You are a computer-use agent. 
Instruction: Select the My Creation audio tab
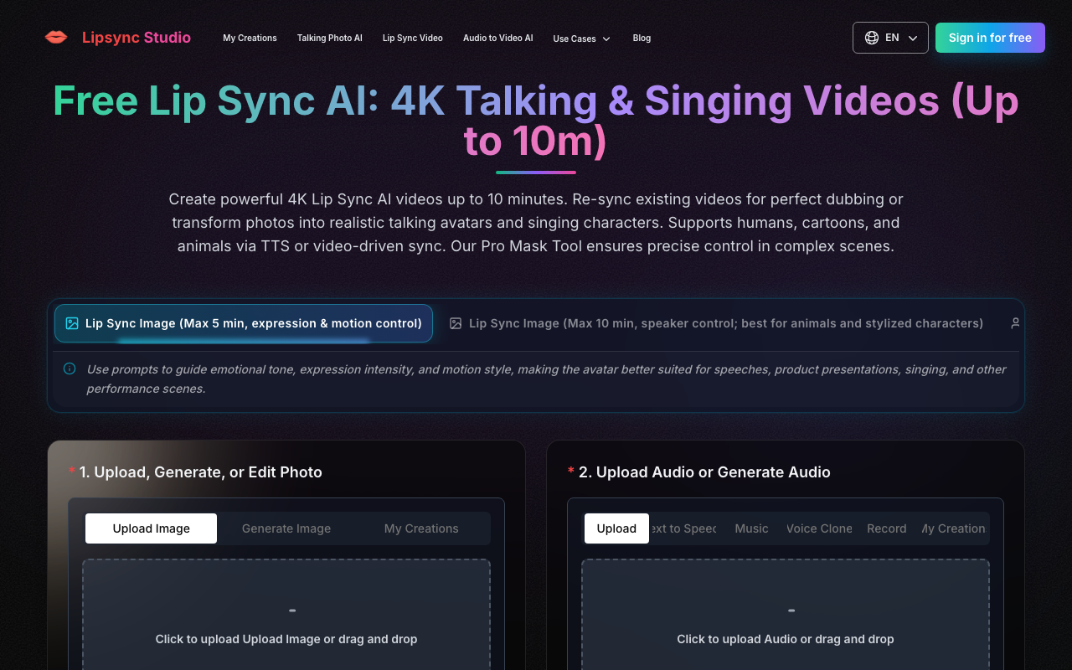tap(954, 528)
